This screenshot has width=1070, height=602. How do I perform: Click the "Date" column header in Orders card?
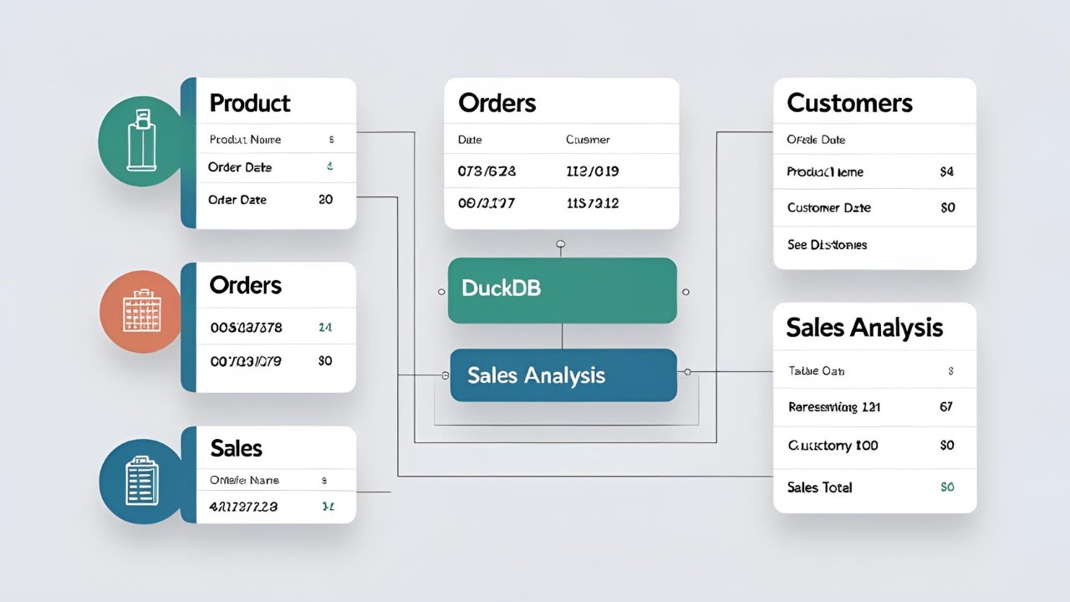coord(470,140)
